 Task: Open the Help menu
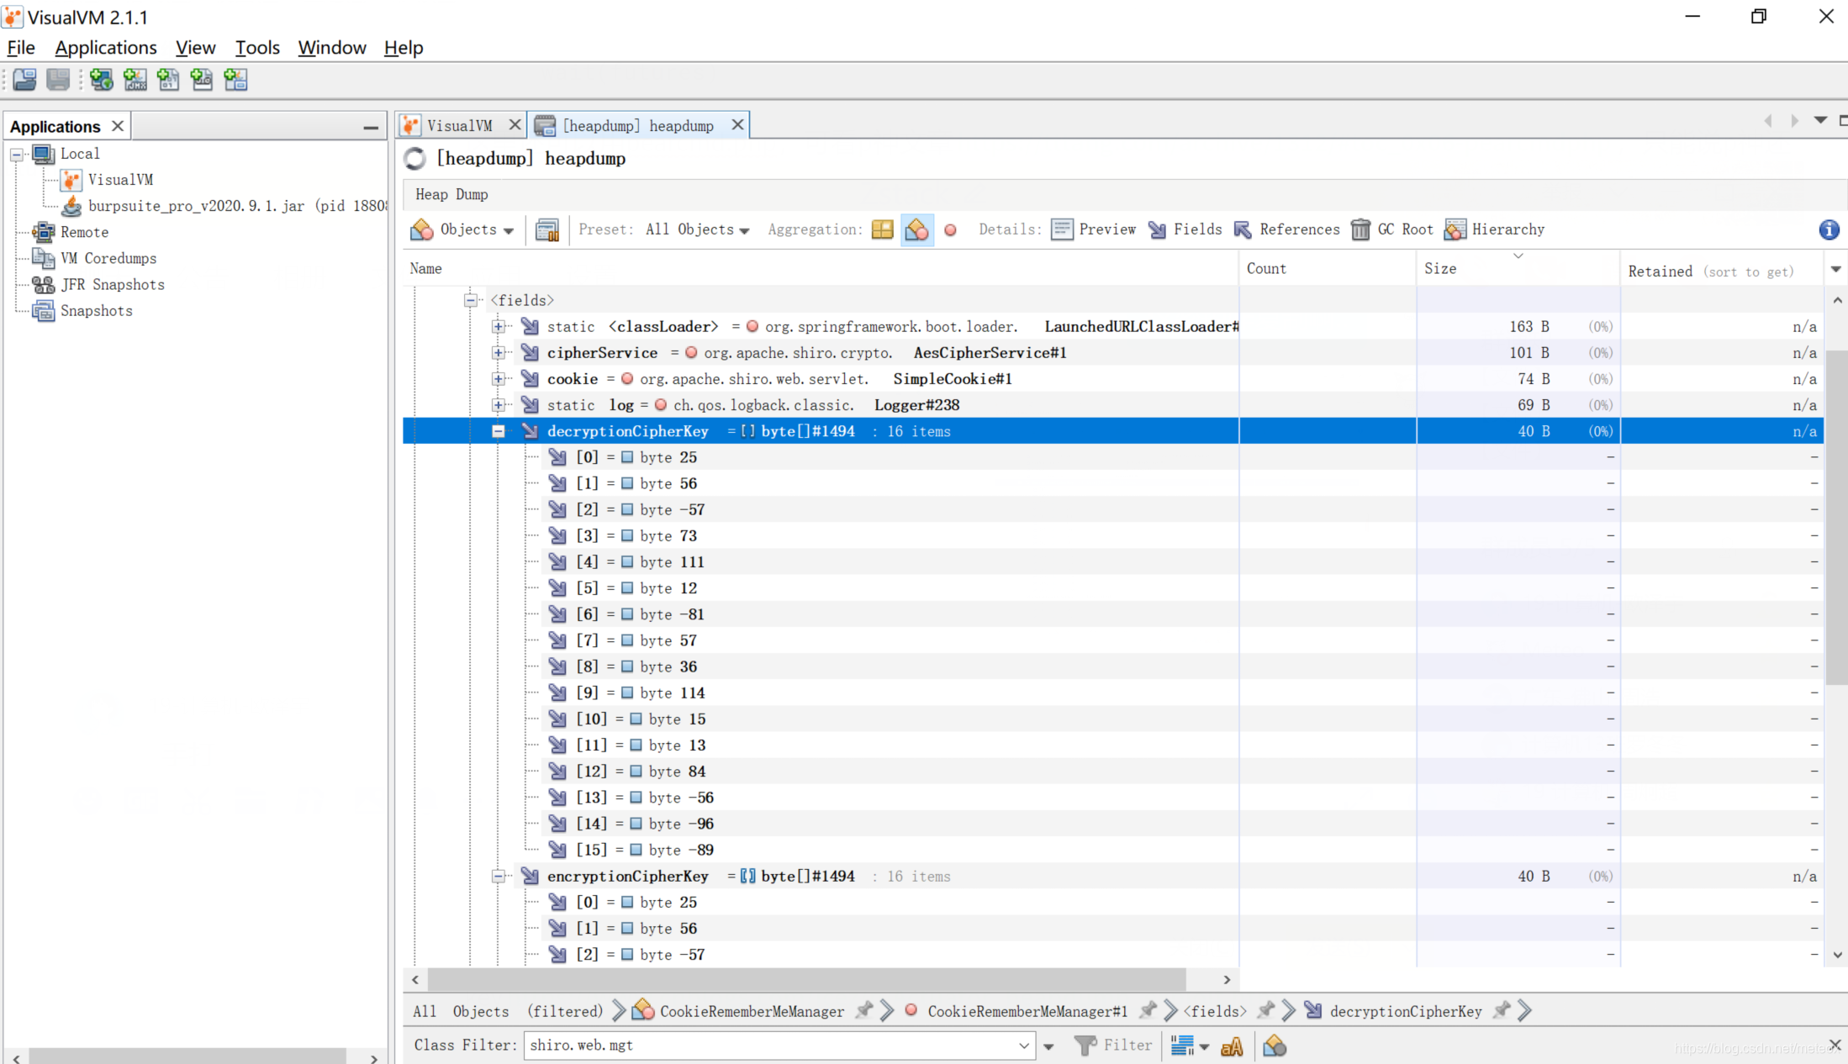404,48
